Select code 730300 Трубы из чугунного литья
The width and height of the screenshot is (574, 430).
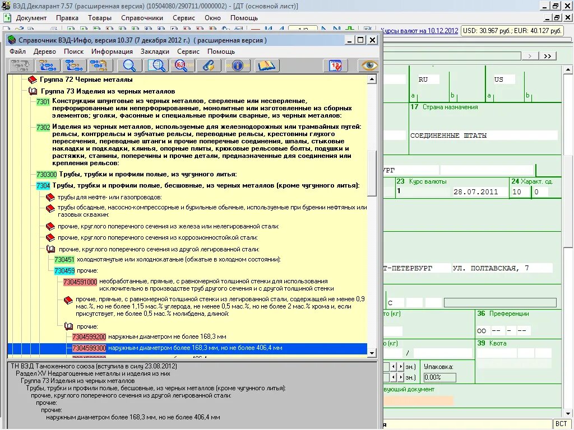[47, 175]
